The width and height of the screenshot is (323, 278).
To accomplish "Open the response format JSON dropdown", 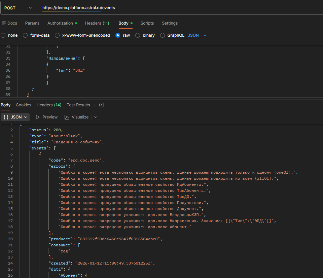I will pyautogui.click(x=15, y=117).
